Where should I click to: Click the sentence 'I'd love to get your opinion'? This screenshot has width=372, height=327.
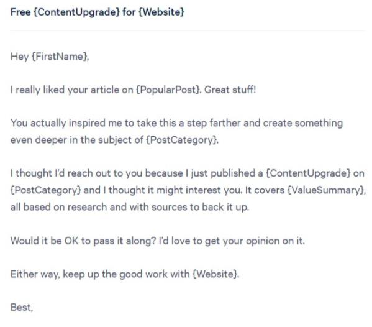[x=232, y=241]
